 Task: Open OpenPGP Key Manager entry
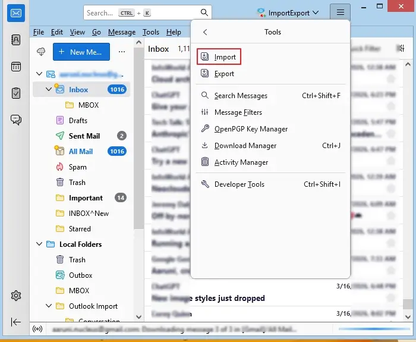270,129
